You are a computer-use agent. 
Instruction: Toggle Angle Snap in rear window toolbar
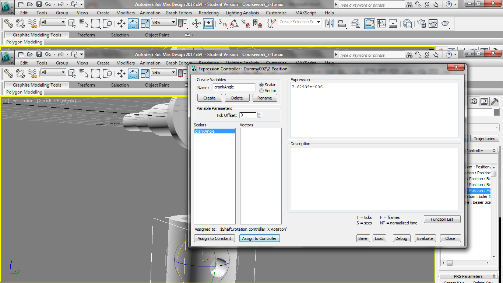[234, 23]
